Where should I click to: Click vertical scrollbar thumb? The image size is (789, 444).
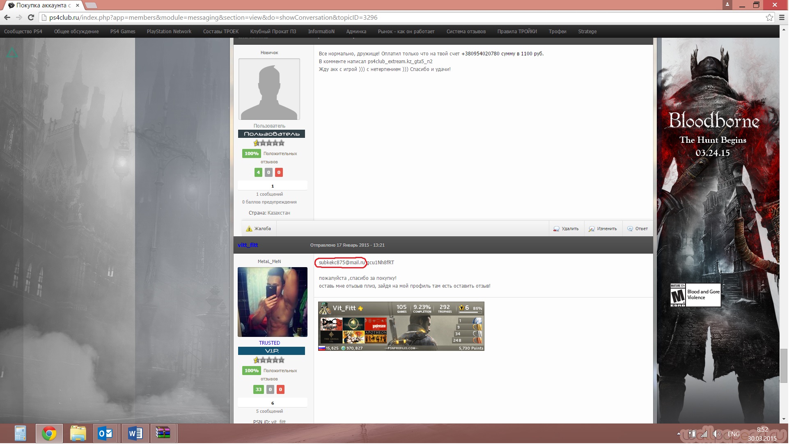pos(784,365)
